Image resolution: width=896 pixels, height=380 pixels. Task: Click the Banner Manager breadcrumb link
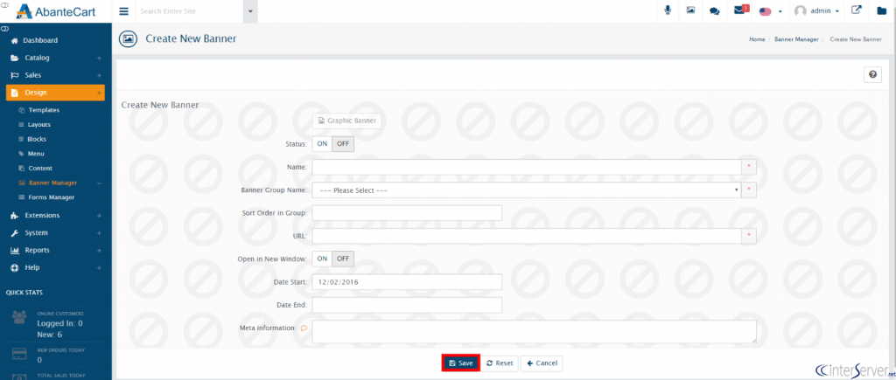(x=796, y=39)
